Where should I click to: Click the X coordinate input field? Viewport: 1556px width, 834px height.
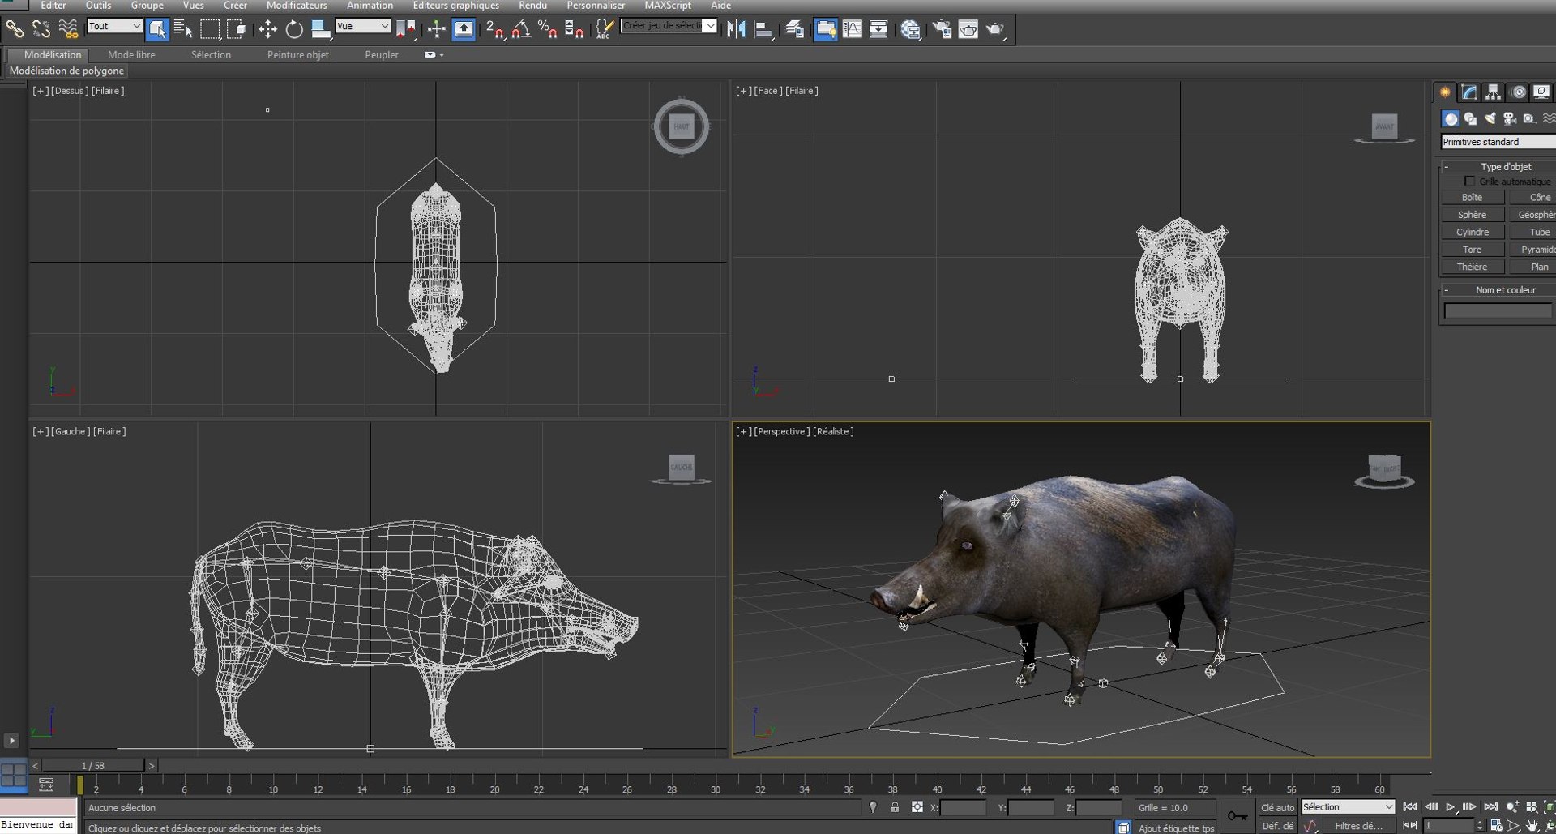click(963, 807)
